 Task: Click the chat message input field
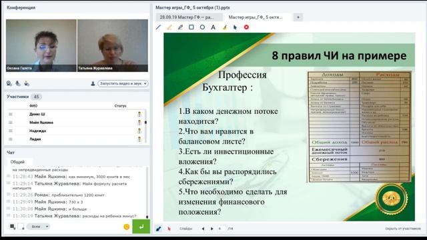[87, 227]
